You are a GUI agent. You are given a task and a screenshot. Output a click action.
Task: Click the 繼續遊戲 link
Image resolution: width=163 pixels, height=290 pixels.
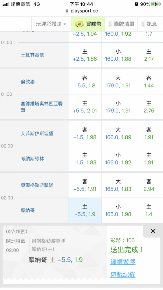pyautogui.click(x=123, y=262)
